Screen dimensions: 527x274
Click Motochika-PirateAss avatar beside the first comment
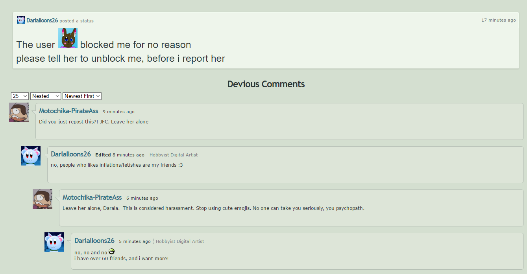click(19, 112)
